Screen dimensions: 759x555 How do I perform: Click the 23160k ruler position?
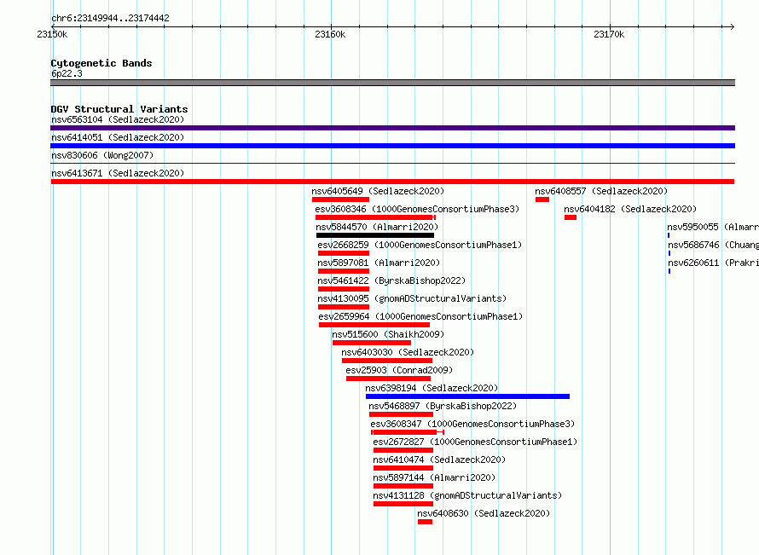pyautogui.click(x=330, y=34)
